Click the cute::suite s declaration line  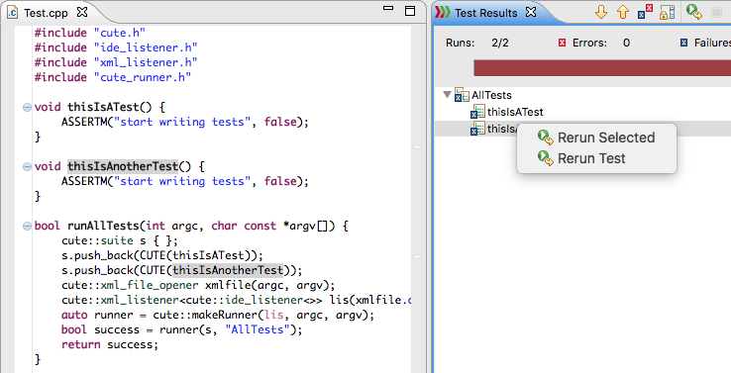pyautogui.click(x=120, y=240)
